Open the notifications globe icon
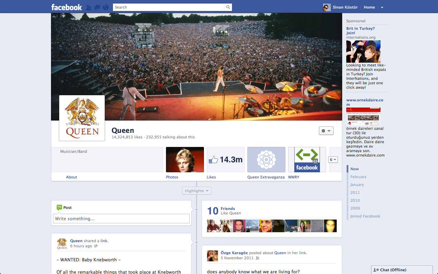 pos(105,7)
